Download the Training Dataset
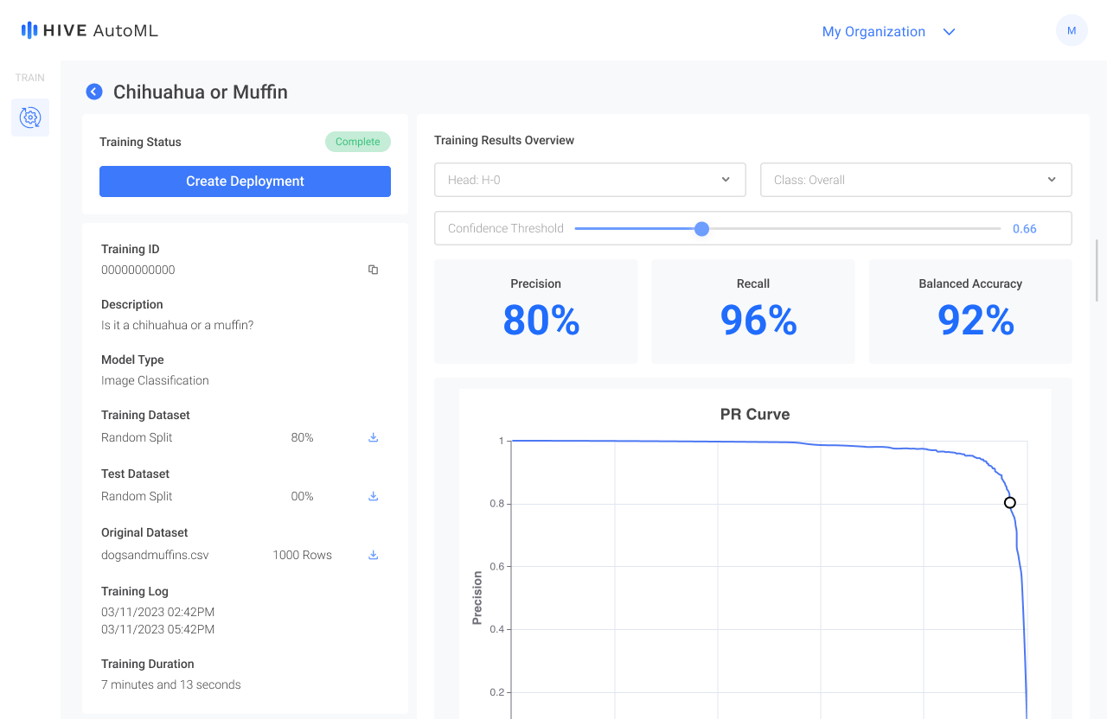Image resolution: width=1107 pixels, height=719 pixels. (374, 437)
